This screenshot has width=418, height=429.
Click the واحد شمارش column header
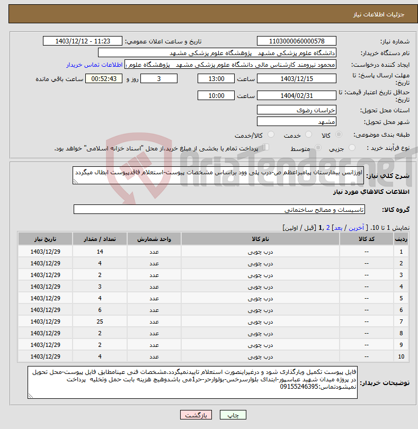(x=154, y=239)
